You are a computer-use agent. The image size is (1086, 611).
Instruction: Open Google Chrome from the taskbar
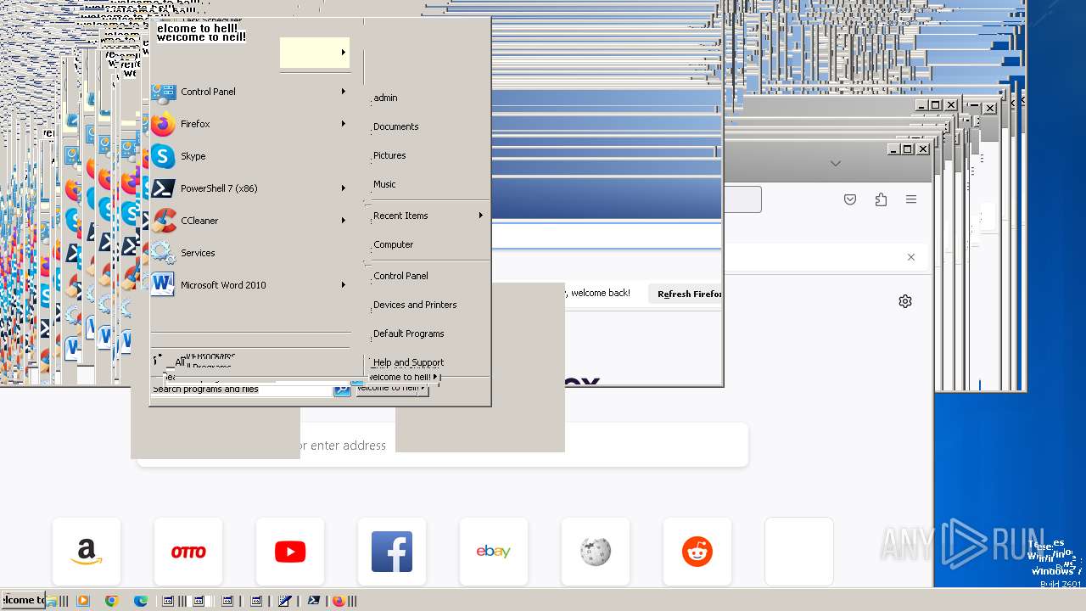point(111,601)
